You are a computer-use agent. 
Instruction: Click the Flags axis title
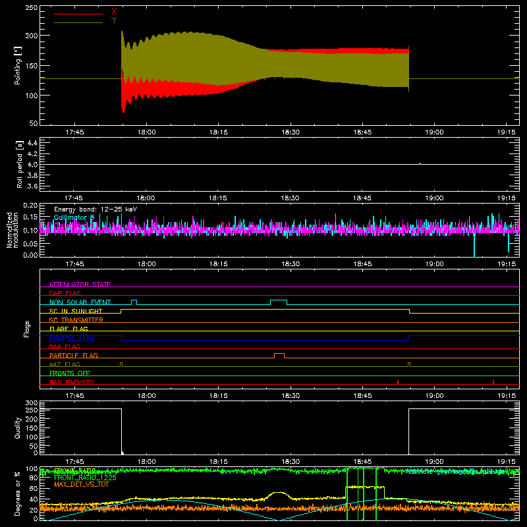click(x=26, y=329)
